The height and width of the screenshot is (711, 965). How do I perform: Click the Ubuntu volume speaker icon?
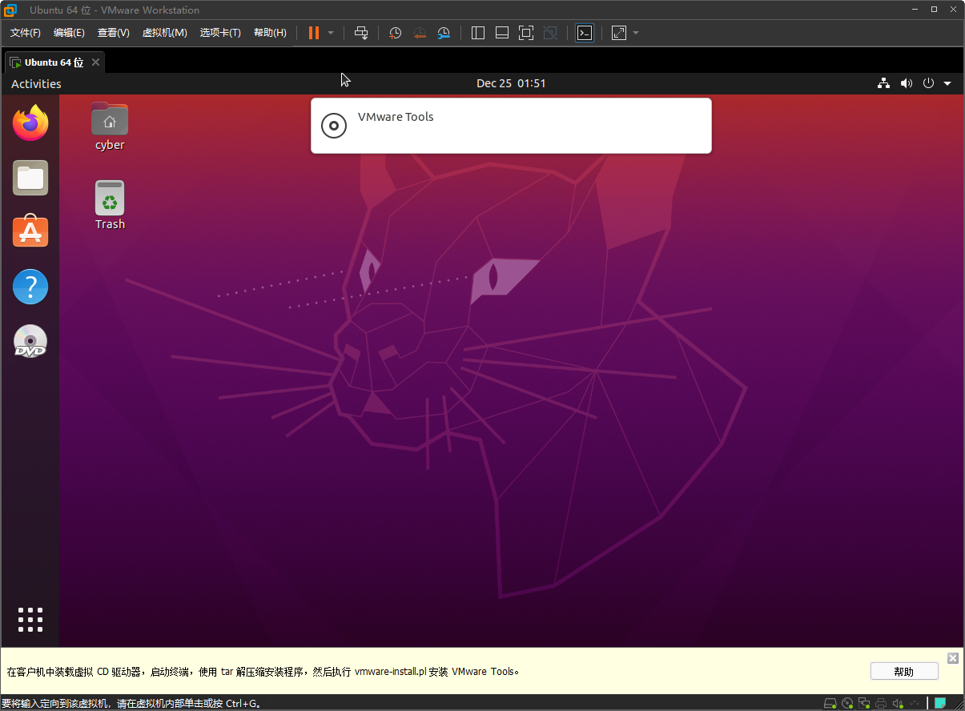pos(906,83)
